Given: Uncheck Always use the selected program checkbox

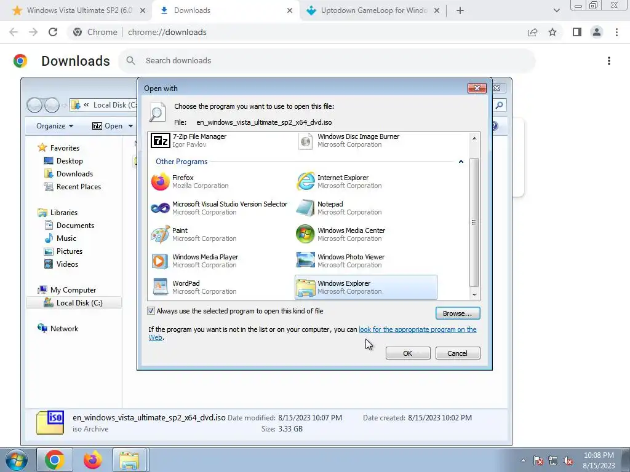Looking at the screenshot, I should coord(151,310).
